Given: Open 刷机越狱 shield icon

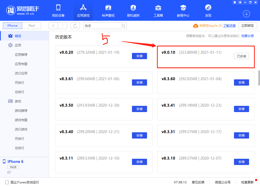Looking at the screenshot, I should tap(133, 8).
